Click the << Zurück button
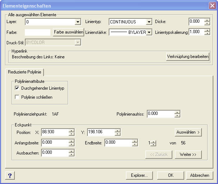This screenshot has width=218, height=184. point(159,154)
